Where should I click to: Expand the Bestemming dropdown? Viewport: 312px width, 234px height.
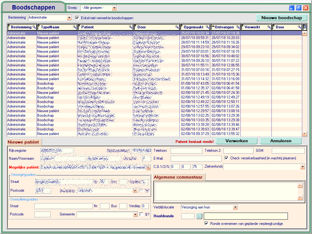click(x=69, y=18)
